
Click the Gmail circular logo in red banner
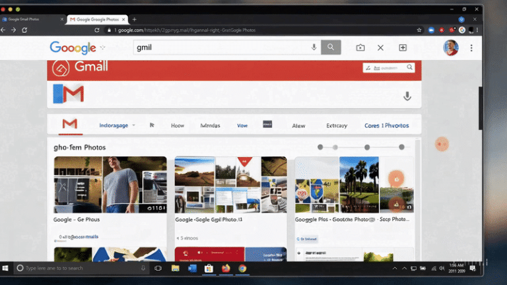click(x=61, y=68)
